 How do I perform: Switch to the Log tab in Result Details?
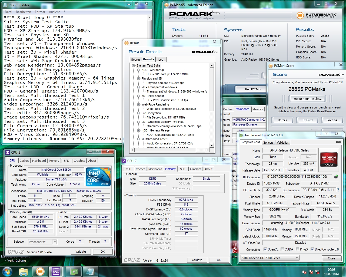[x=161, y=60]
